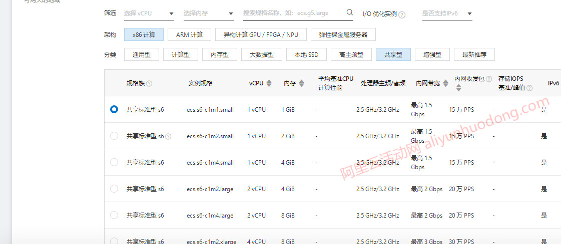561x244 pixels.
Task: Click ecs.s6-c1m2.large instance name
Action: point(210,189)
